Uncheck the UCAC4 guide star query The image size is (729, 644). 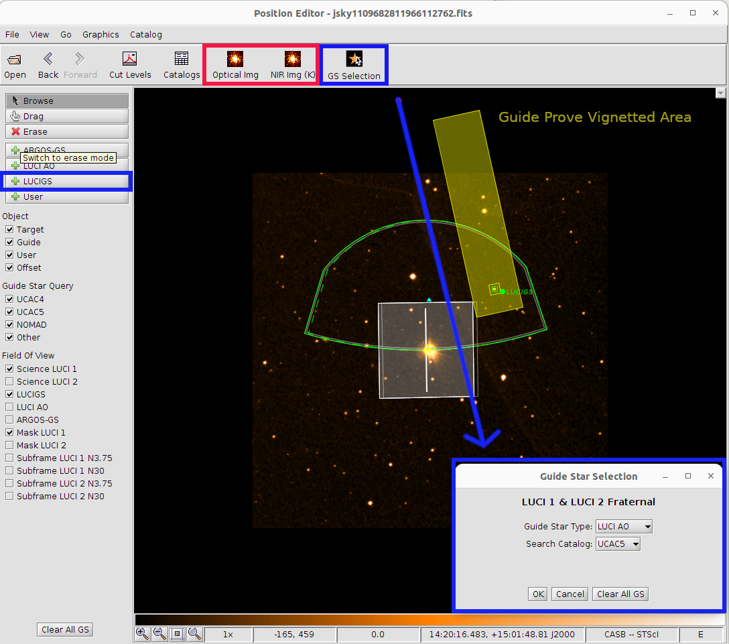(9, 300)
